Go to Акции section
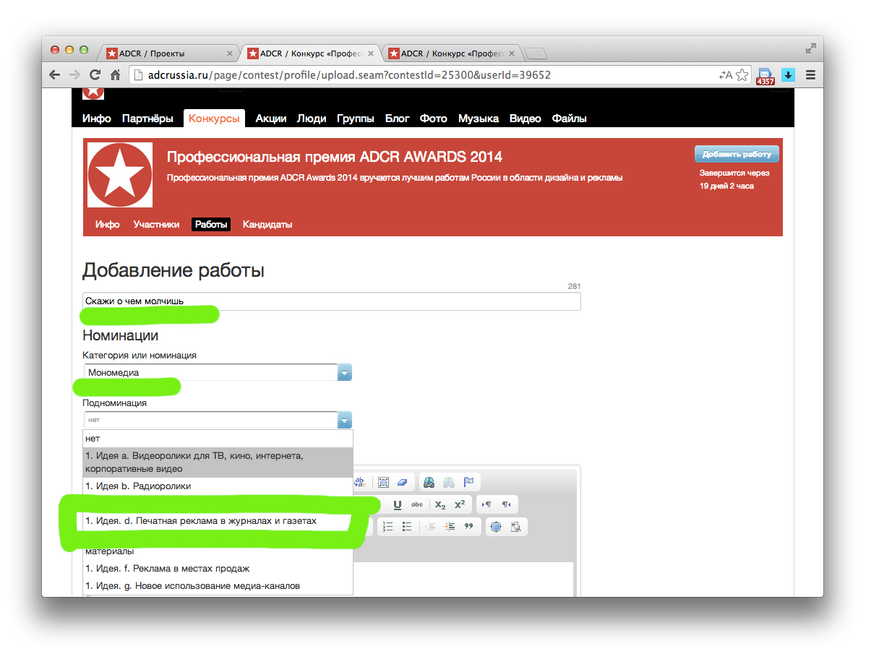Viewport: 879px width, 654px height. pyautogui.click(x=271, y=119)
